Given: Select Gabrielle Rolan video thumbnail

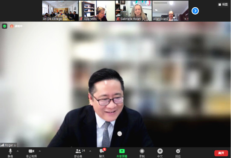Looking at the screenshot, I should [x=133, y=11].
